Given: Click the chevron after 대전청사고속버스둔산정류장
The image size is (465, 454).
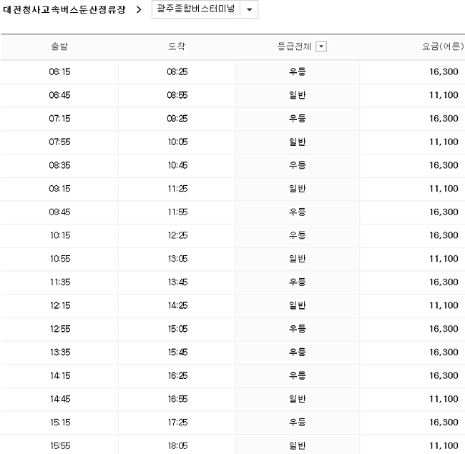Looking at the screenshot, I should point(139,10).
